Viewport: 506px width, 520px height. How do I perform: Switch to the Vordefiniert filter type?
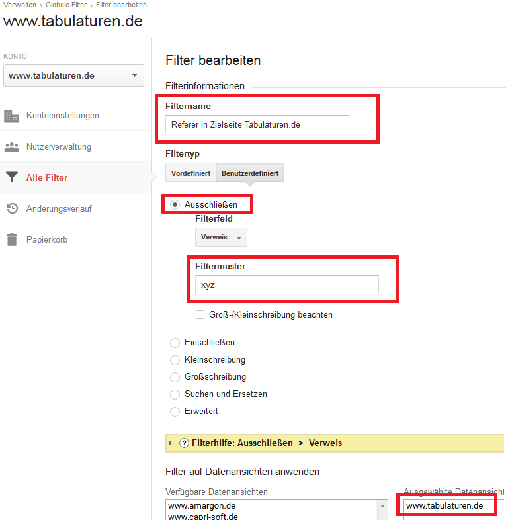pos(190,173)
